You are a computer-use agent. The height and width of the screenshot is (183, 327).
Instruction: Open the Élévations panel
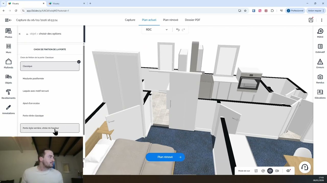(x=320, y=94)
